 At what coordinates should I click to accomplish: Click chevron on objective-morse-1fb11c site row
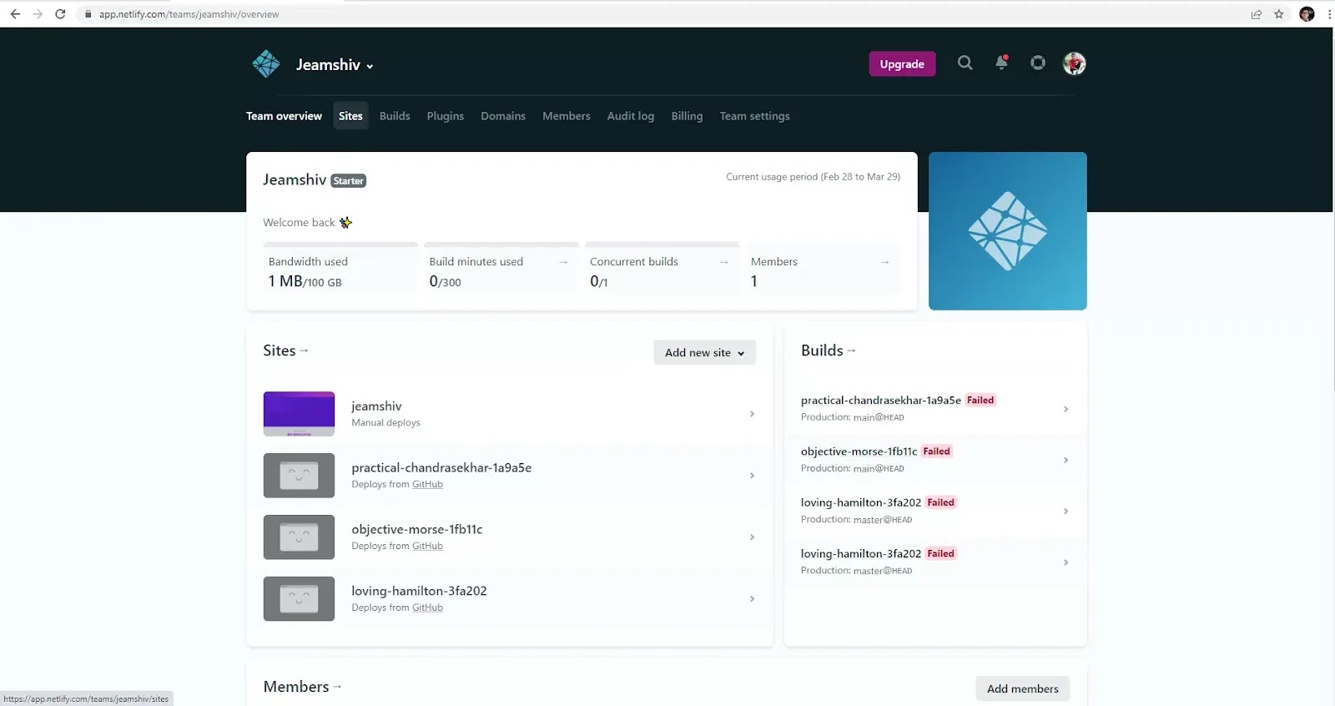tap(752, 537)
